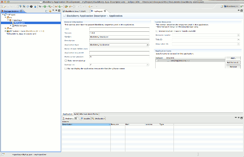Click the Link with Editor icon in Package Explorer
Screen dimensions: 244x157
(50, 11)
